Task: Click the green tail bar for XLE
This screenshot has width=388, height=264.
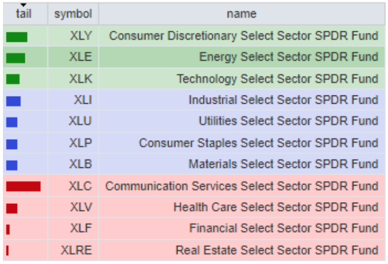Action: (15, 58)
